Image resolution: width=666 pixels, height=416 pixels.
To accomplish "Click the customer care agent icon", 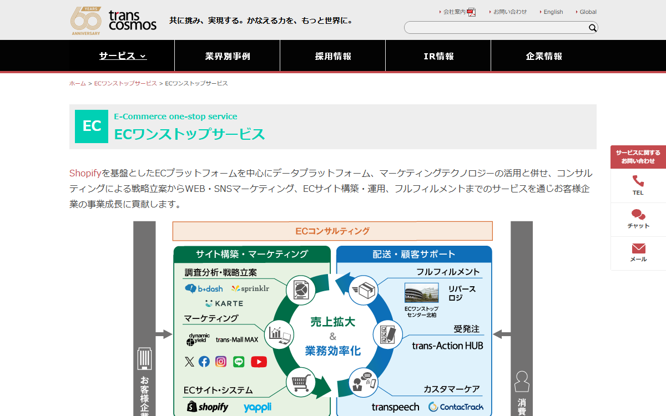I will tap(364, 382).
